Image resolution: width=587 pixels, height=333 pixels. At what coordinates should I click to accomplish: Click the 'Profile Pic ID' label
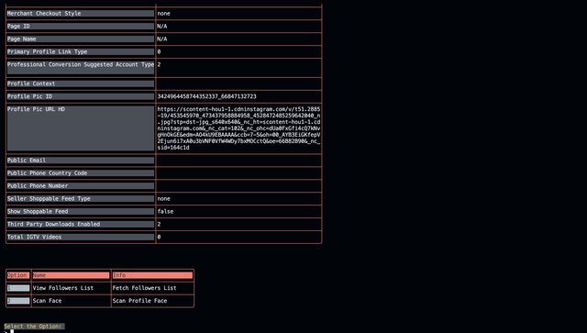[x=29, y=96]
